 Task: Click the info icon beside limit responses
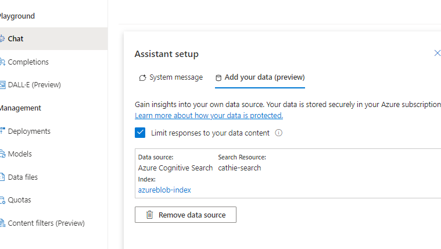click(x=278, y=133)
